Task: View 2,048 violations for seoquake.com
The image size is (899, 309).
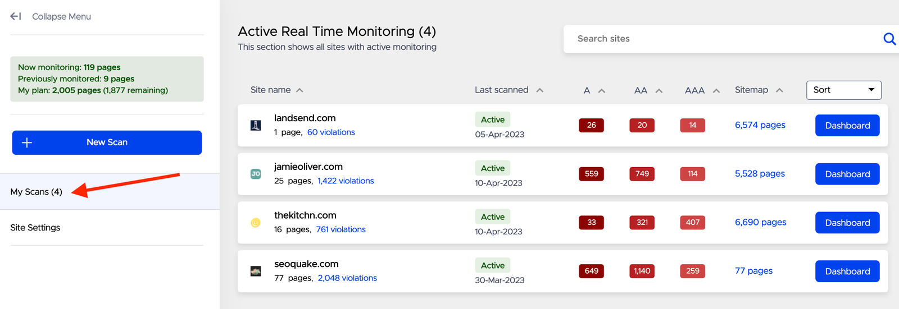Action: pos(347,278)
